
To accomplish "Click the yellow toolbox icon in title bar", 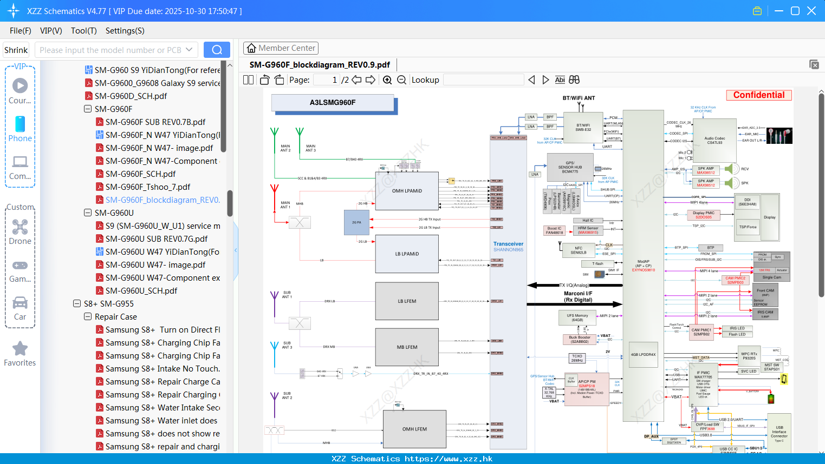I will click(x=757, y=11).
